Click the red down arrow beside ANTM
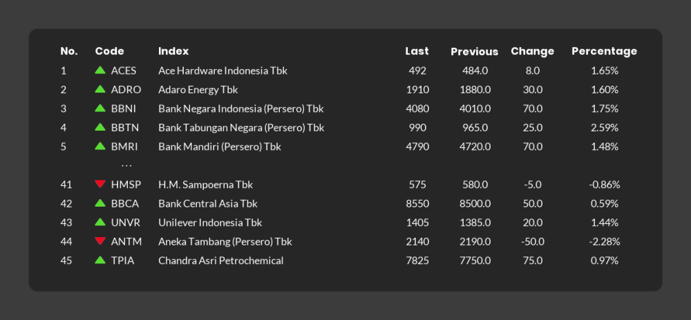The height and width of the screenshot is (320, 691). click(100, 241)
